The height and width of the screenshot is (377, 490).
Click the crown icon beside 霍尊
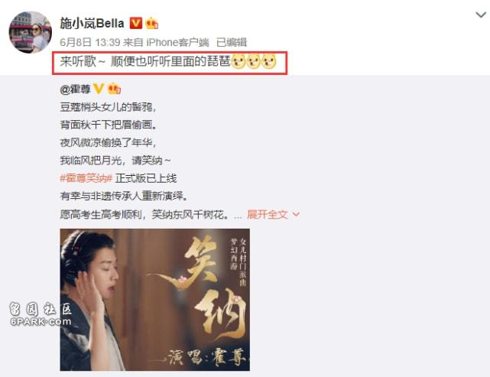114,89
